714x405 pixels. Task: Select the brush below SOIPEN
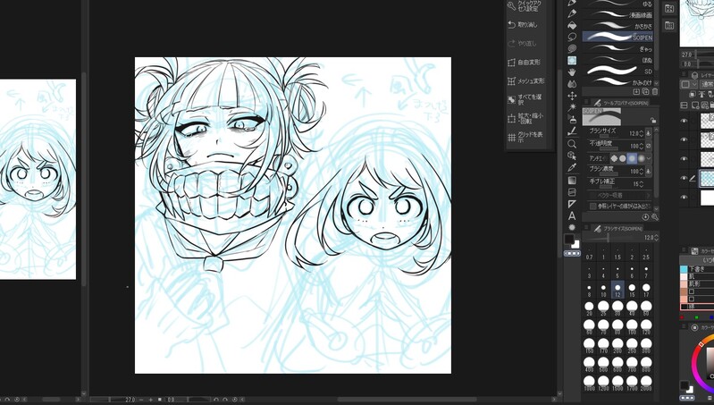(x=617, y=48)
